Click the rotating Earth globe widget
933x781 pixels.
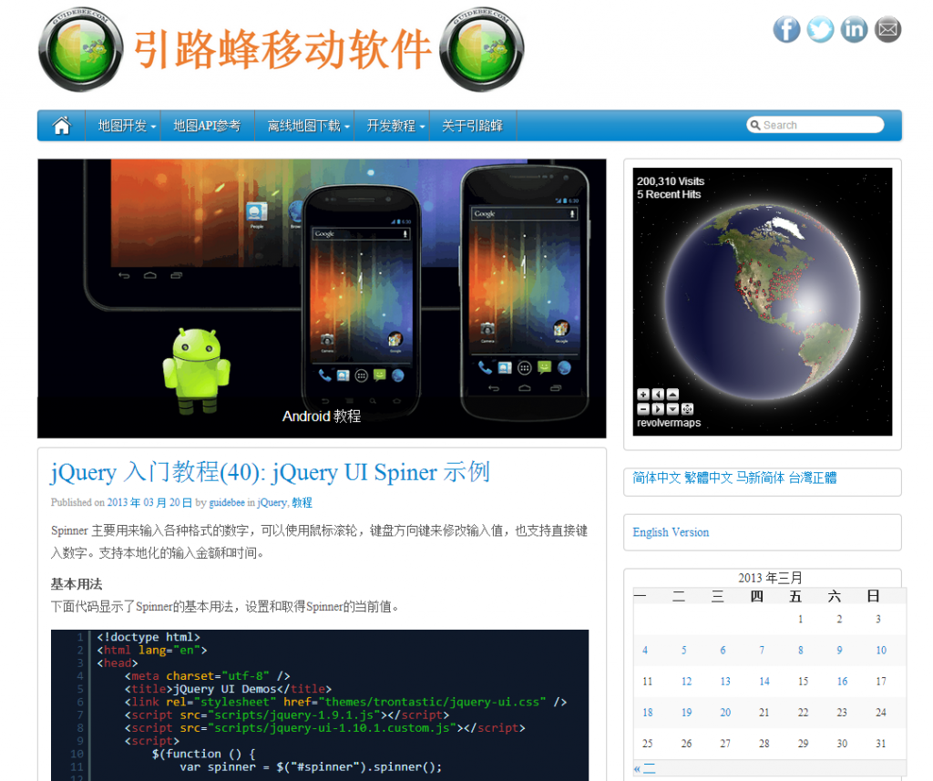pyautogui.click(x=763, y=302)
